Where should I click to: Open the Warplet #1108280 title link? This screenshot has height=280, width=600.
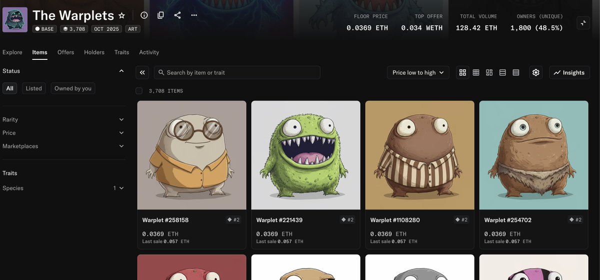[395, 220]
